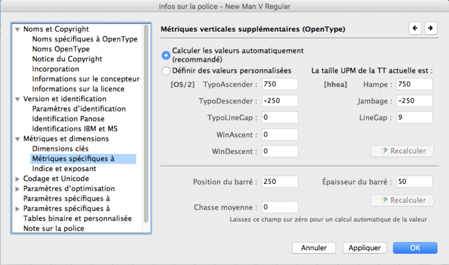Collapse the 'Version et identification' section
The width and height of the screenshot is (449, 265).
[x=18, y=99]
